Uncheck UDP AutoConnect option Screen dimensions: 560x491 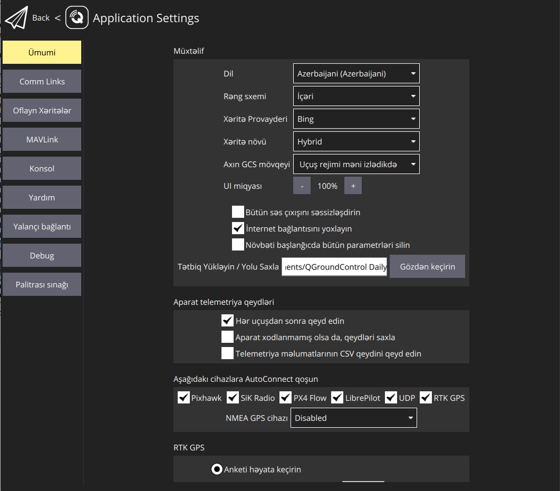point(391,397)
